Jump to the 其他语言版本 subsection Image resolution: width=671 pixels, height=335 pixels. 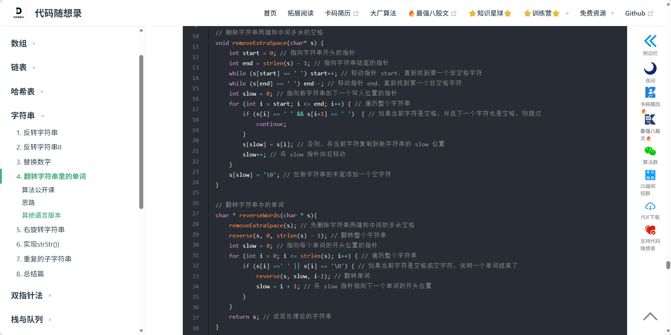coord(41,215)
